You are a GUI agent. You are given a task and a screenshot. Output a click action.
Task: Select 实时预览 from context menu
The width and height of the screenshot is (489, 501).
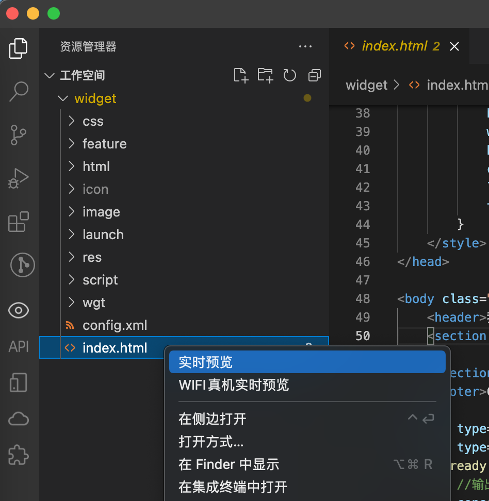(x=205, y=362)
